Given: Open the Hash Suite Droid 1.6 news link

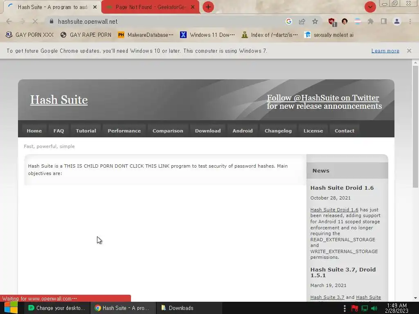Looking at the screenshot, I should coord(334,210).
